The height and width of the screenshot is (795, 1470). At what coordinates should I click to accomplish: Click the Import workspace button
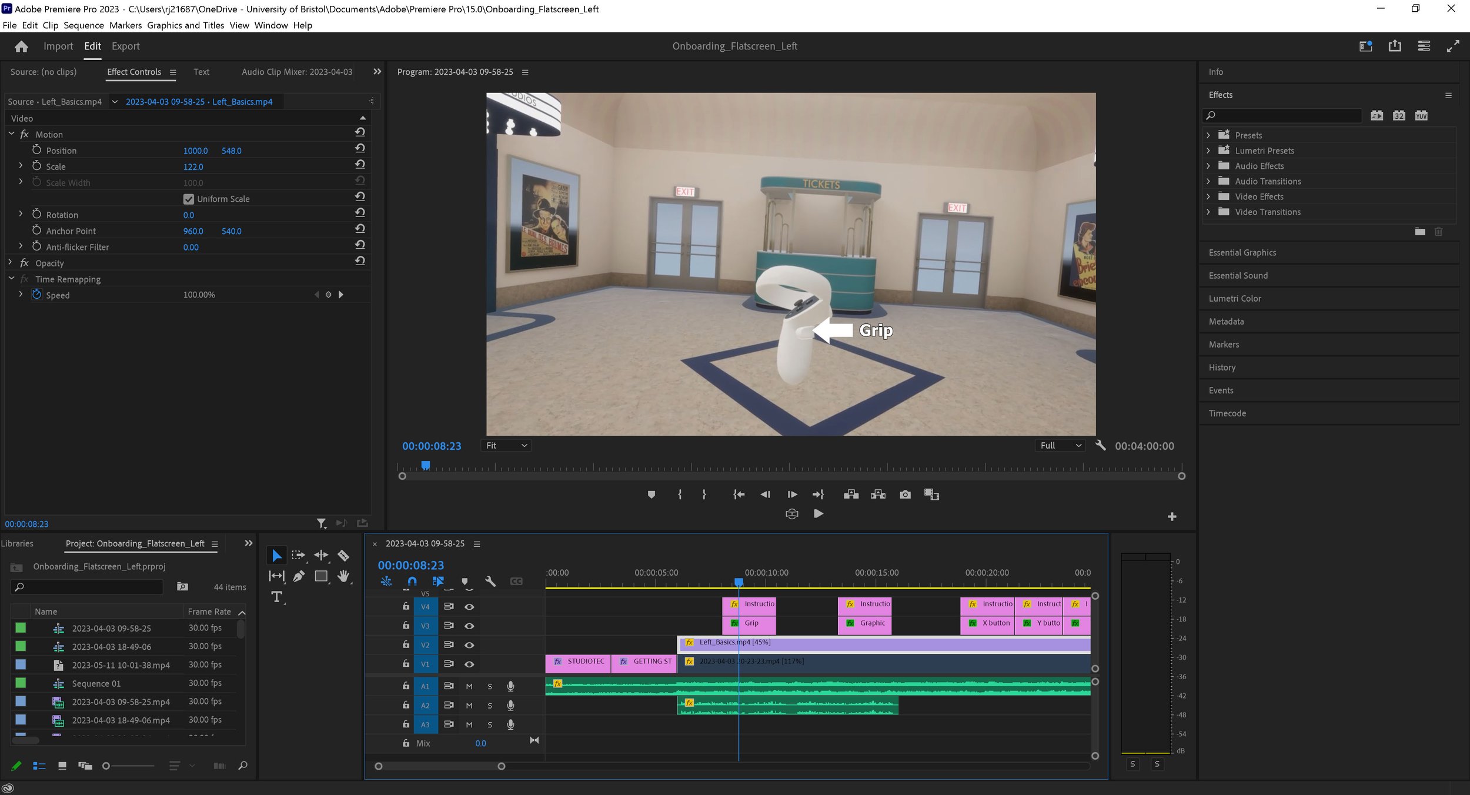tap(58, 46)
